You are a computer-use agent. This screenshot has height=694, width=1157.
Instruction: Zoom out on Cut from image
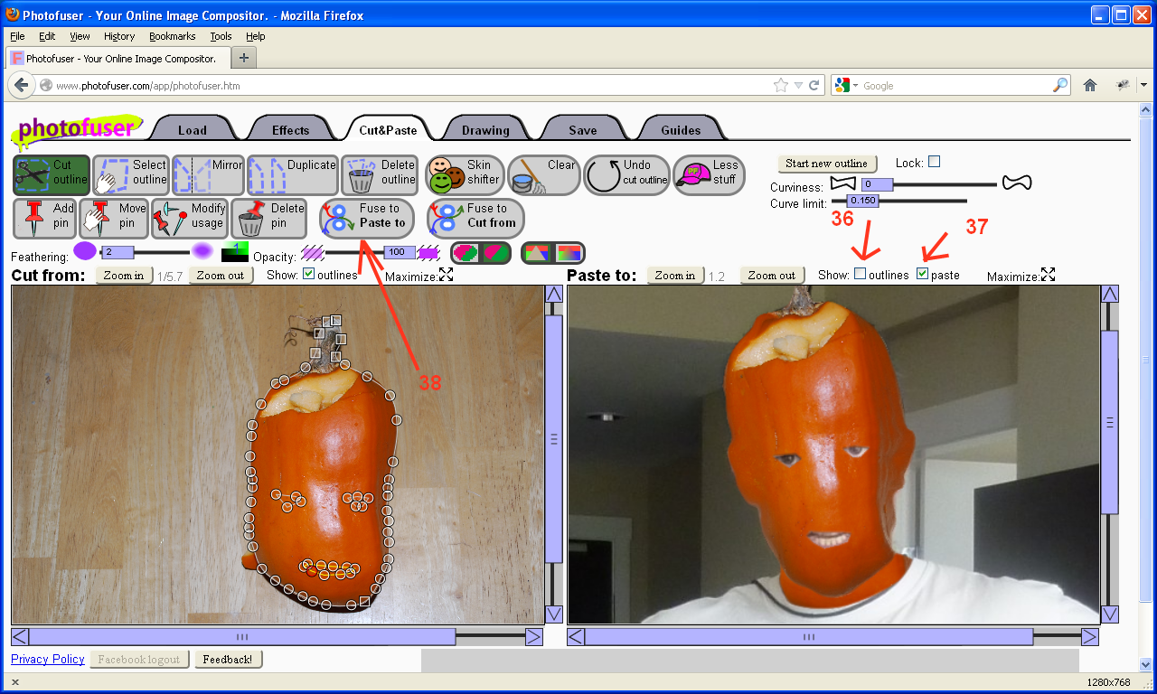221,276
